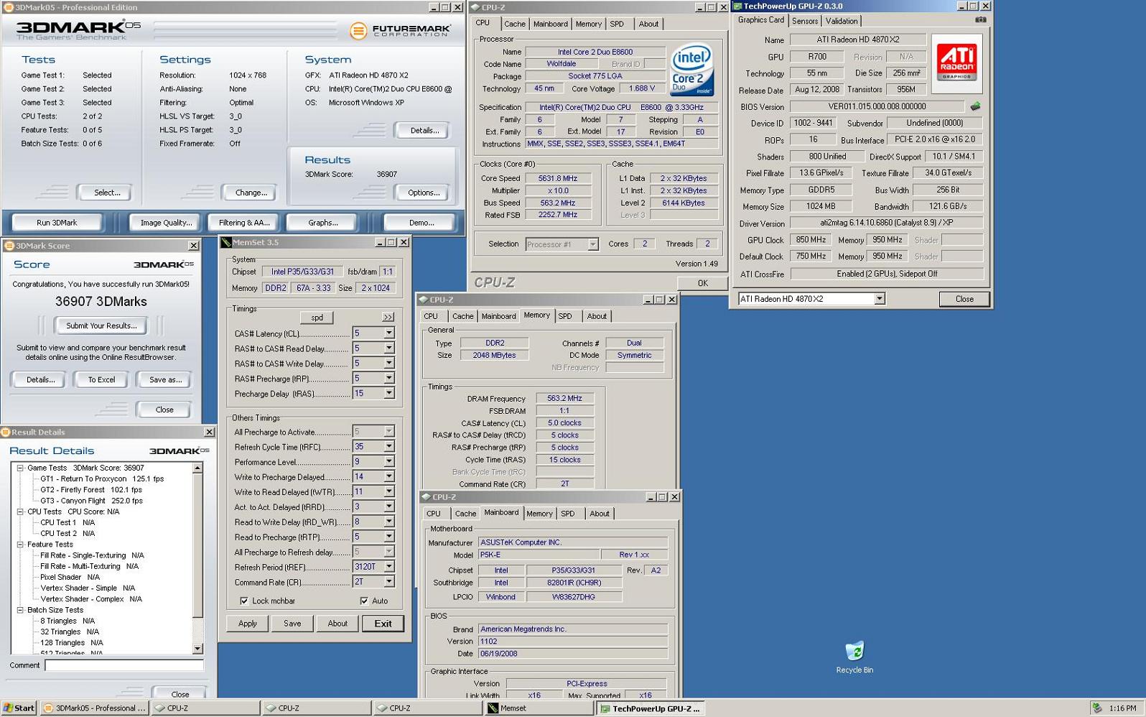Collapse the Game Tests tree node

click(20, 468)
